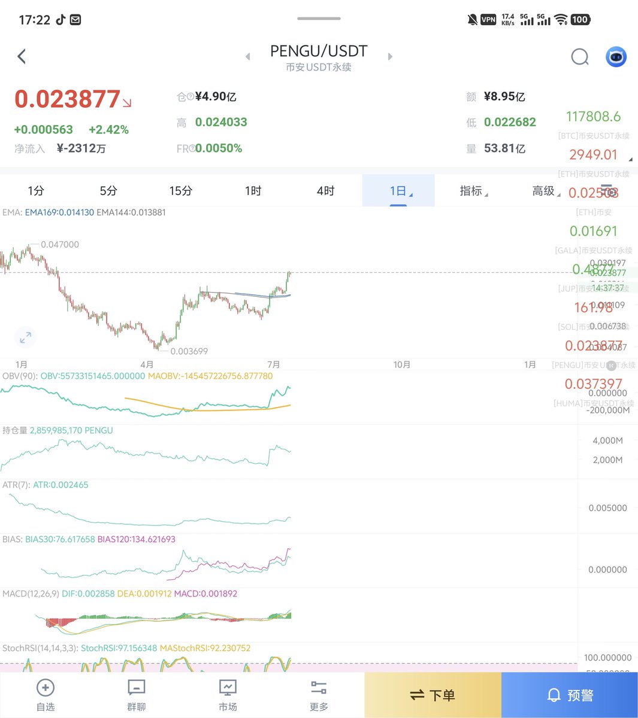
Task: Tap the PENGU/USDT pair title
Action: click(x=319, y=51)
